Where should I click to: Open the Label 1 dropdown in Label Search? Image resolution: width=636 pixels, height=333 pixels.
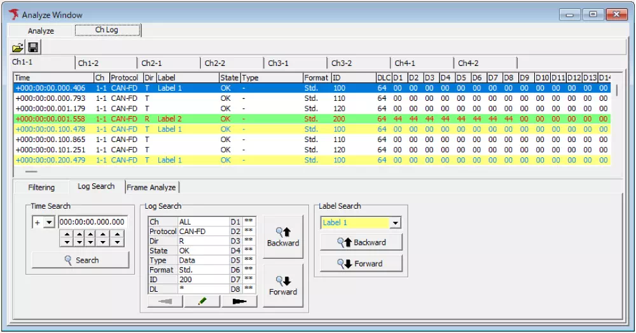(x=396, y=223)
